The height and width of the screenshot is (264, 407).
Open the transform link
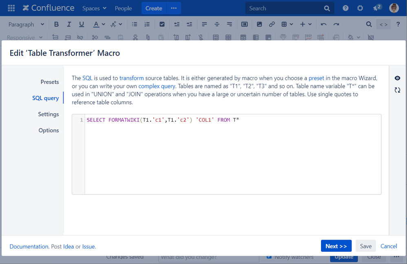point(132,78)
